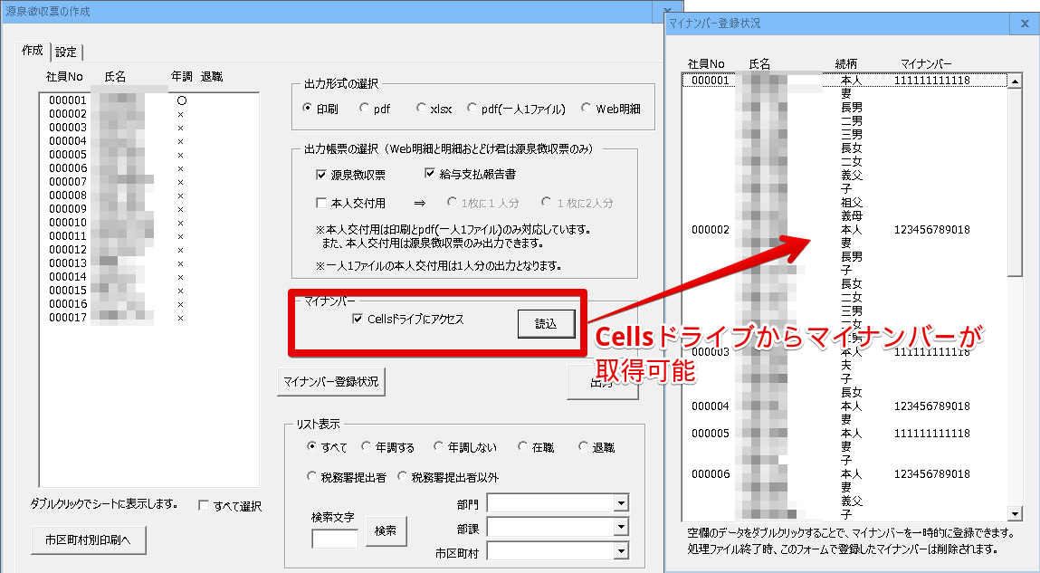Click the マイナンバー list scrollbar thumb
The height and width of the screenshot is (573, 1040).
pos(1015,182)
